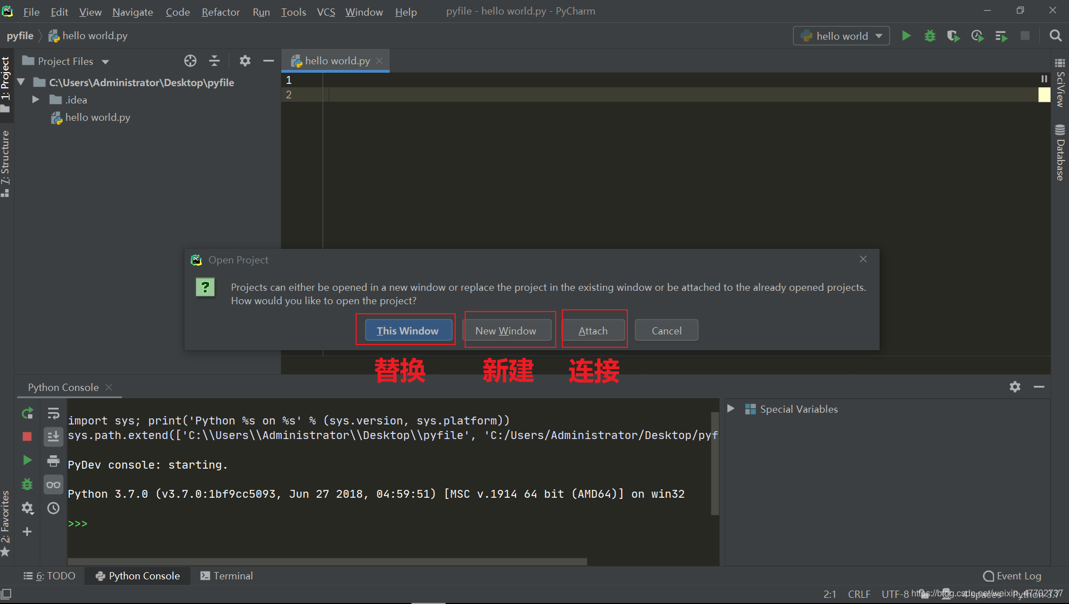Browse console history clock icon
Image resolution: width=1069 pixels, height=604 pixels.
pos(53,508)
